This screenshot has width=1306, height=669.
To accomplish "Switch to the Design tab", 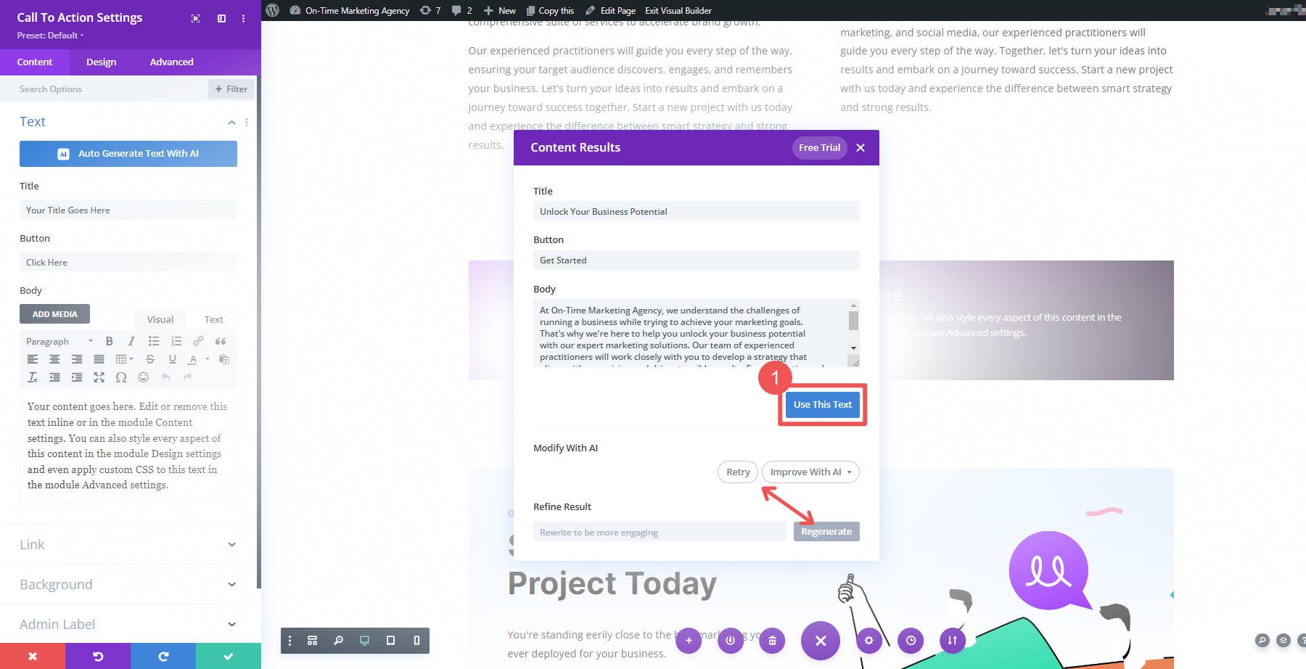I will (101, 62).
